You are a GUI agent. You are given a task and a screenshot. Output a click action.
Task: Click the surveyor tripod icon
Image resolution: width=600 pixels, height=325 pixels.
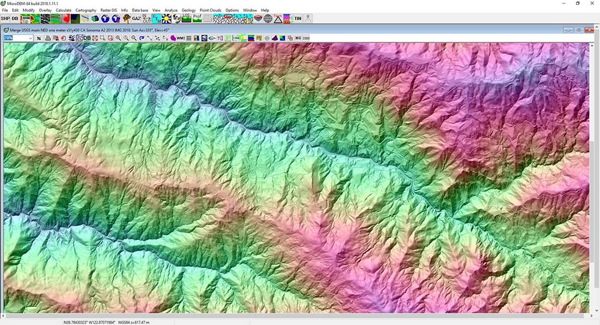pos(308,19)
